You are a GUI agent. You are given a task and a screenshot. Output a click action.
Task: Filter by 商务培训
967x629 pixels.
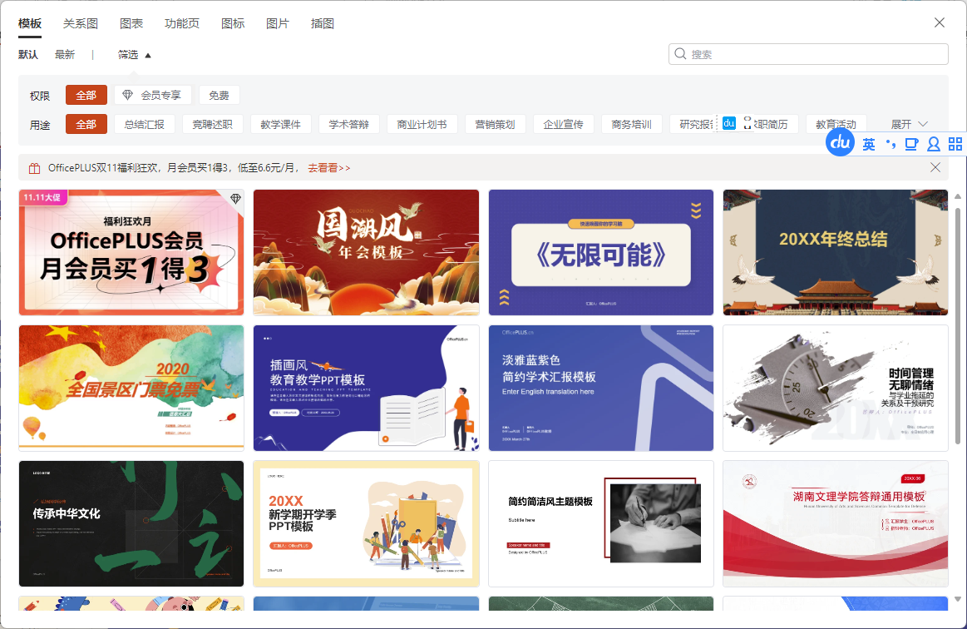click(632, 124)
